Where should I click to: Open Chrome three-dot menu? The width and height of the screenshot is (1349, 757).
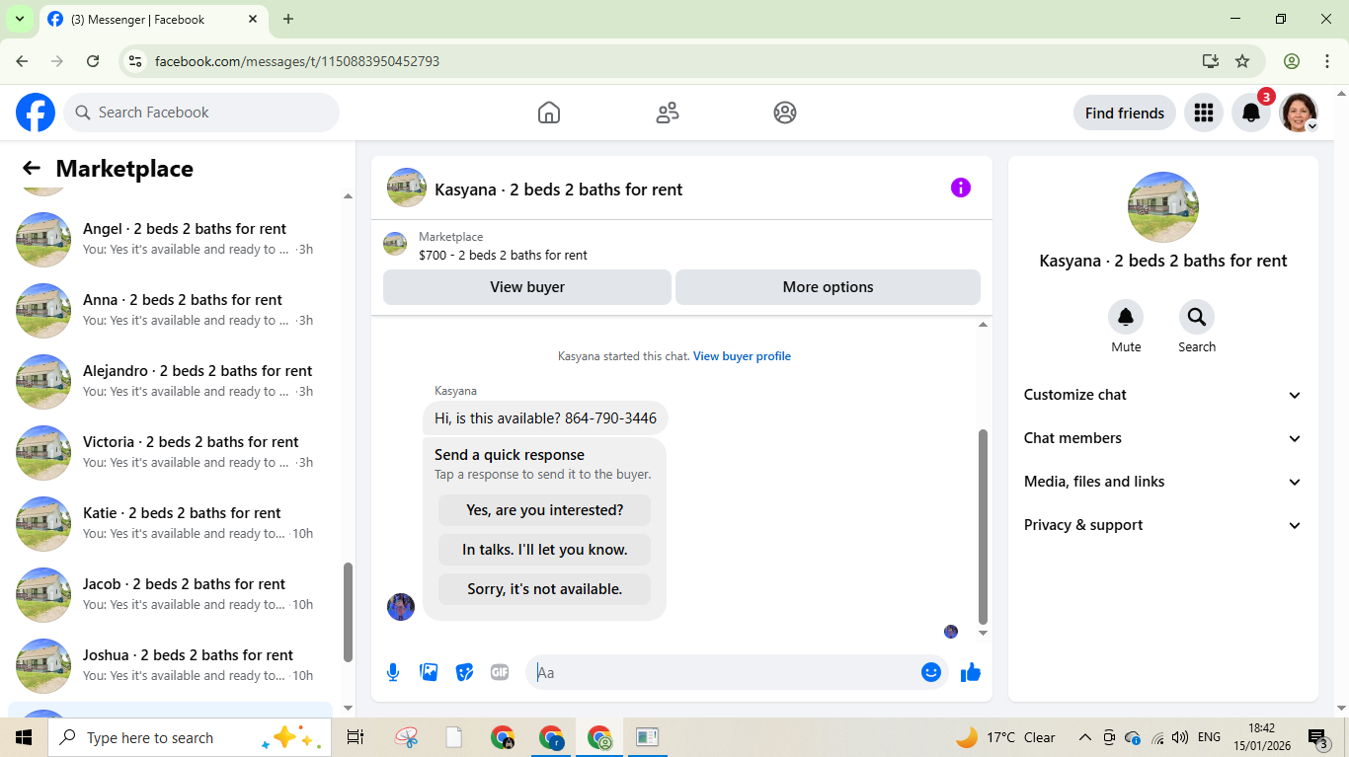1327,61
